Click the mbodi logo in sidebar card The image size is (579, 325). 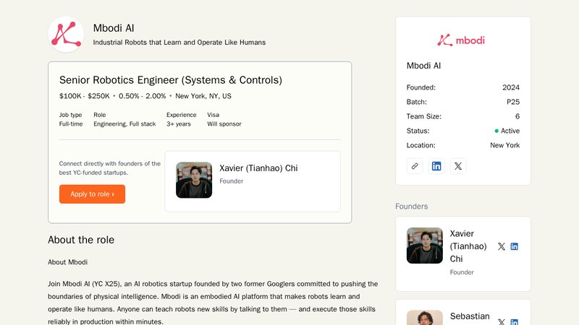click(462, 40)
